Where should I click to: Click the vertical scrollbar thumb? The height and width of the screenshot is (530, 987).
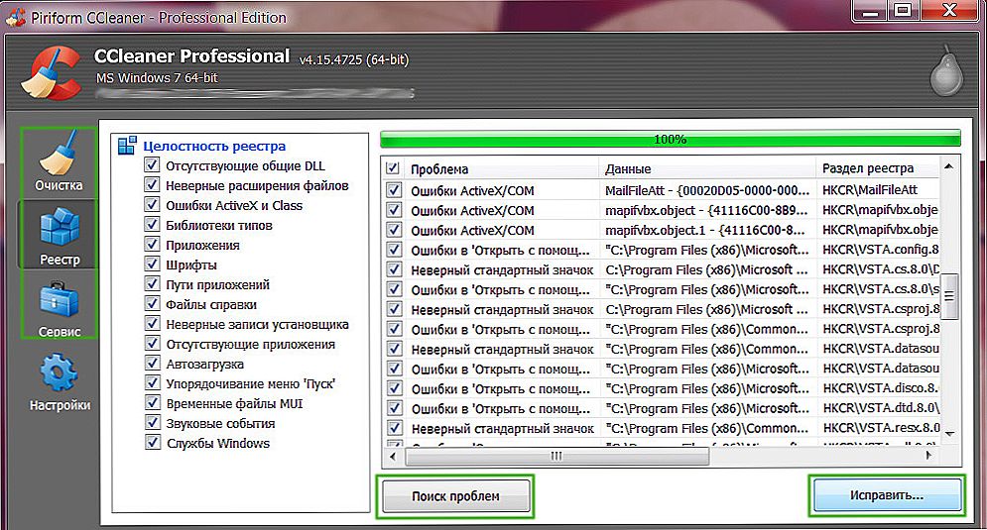[x=950, y=295]
